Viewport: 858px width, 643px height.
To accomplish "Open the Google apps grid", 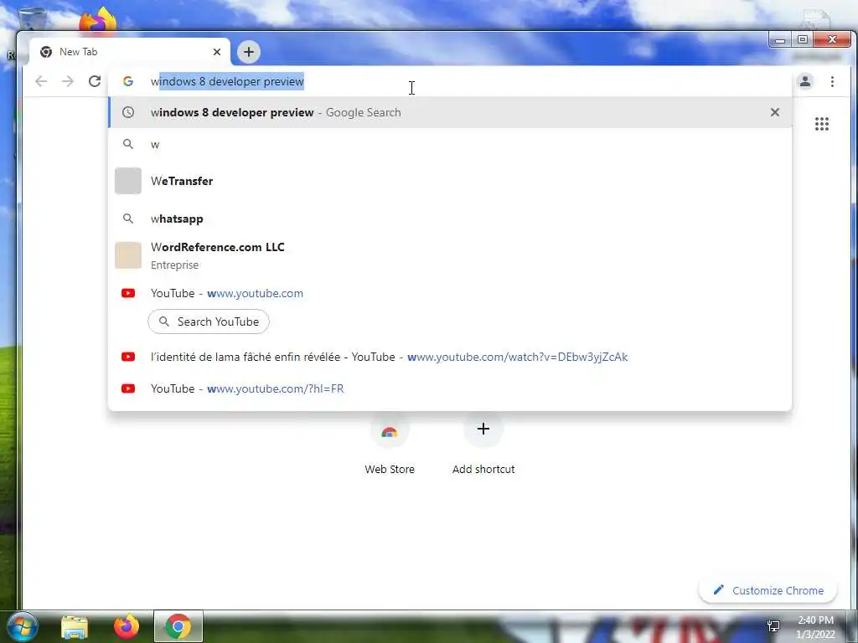I will [x=822, y=124].
